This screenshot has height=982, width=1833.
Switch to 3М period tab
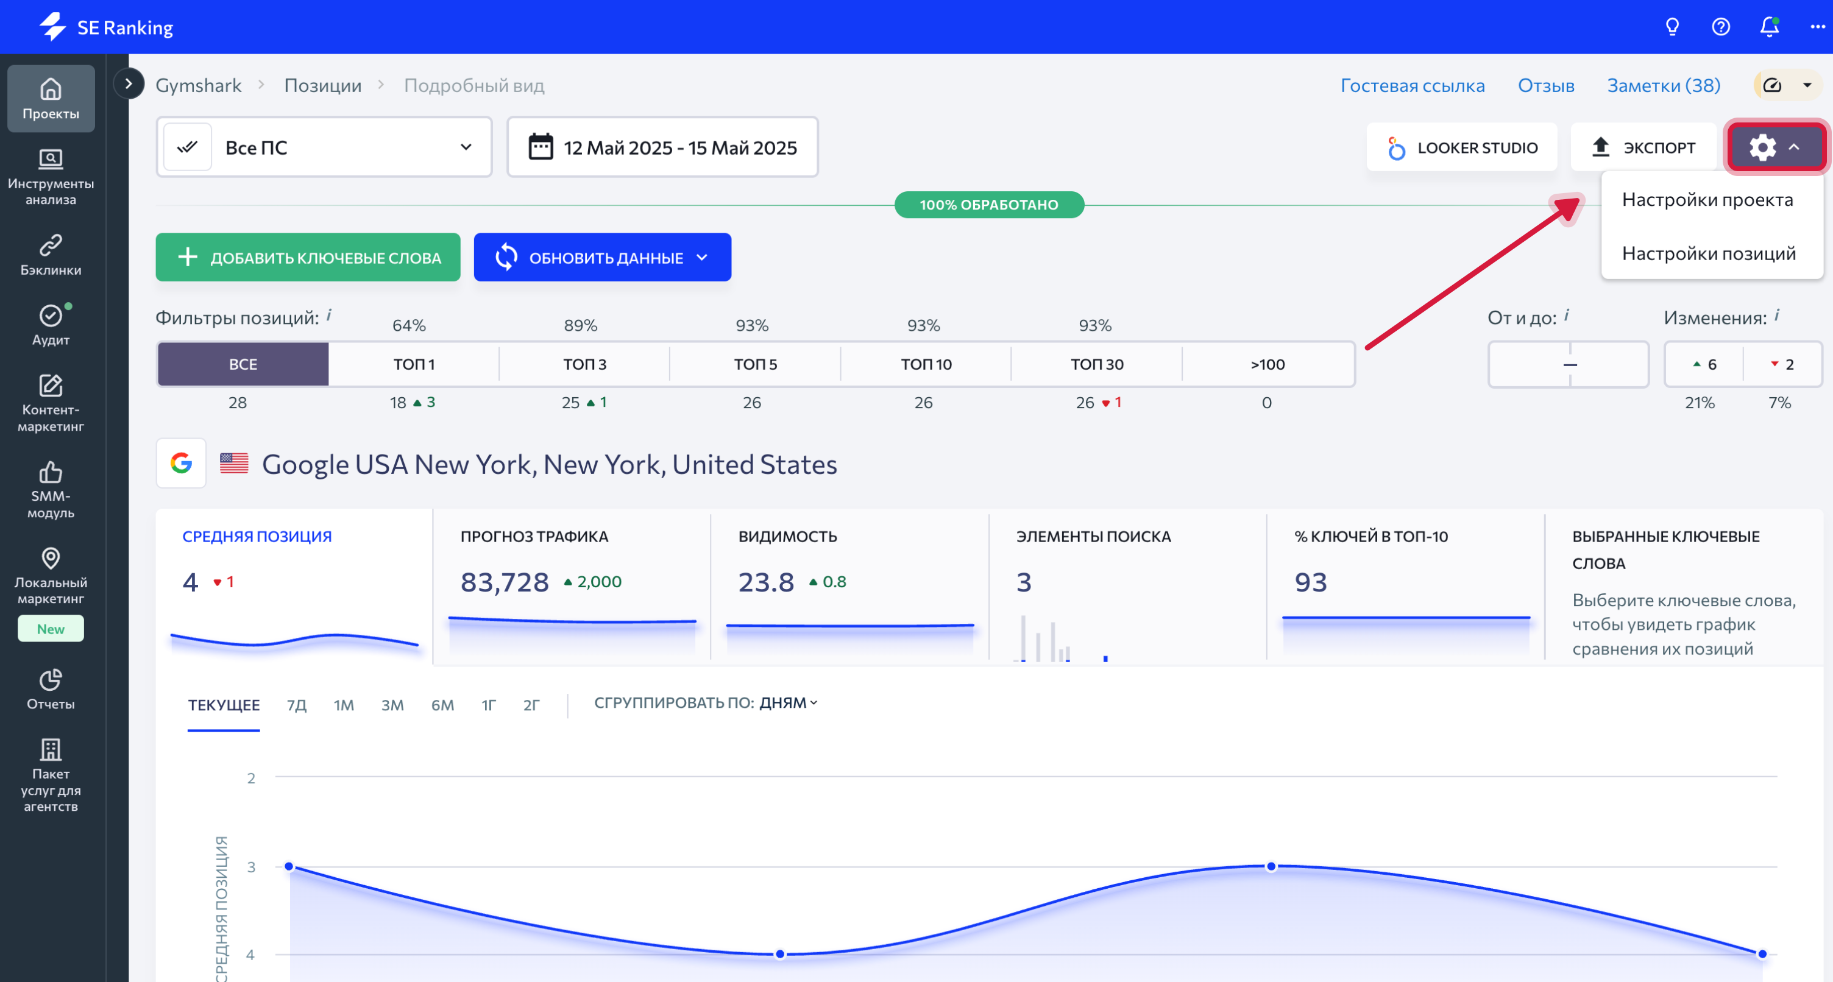393,705
